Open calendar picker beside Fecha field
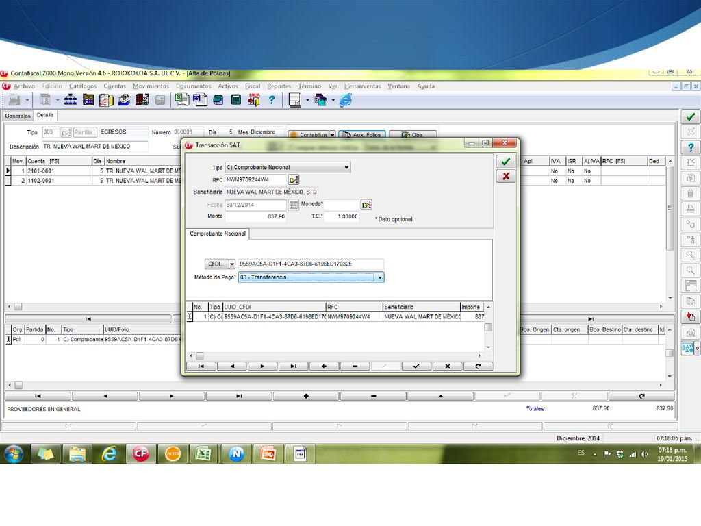The width and height of the screenshot is (701, 526). [x=293, y=205]
